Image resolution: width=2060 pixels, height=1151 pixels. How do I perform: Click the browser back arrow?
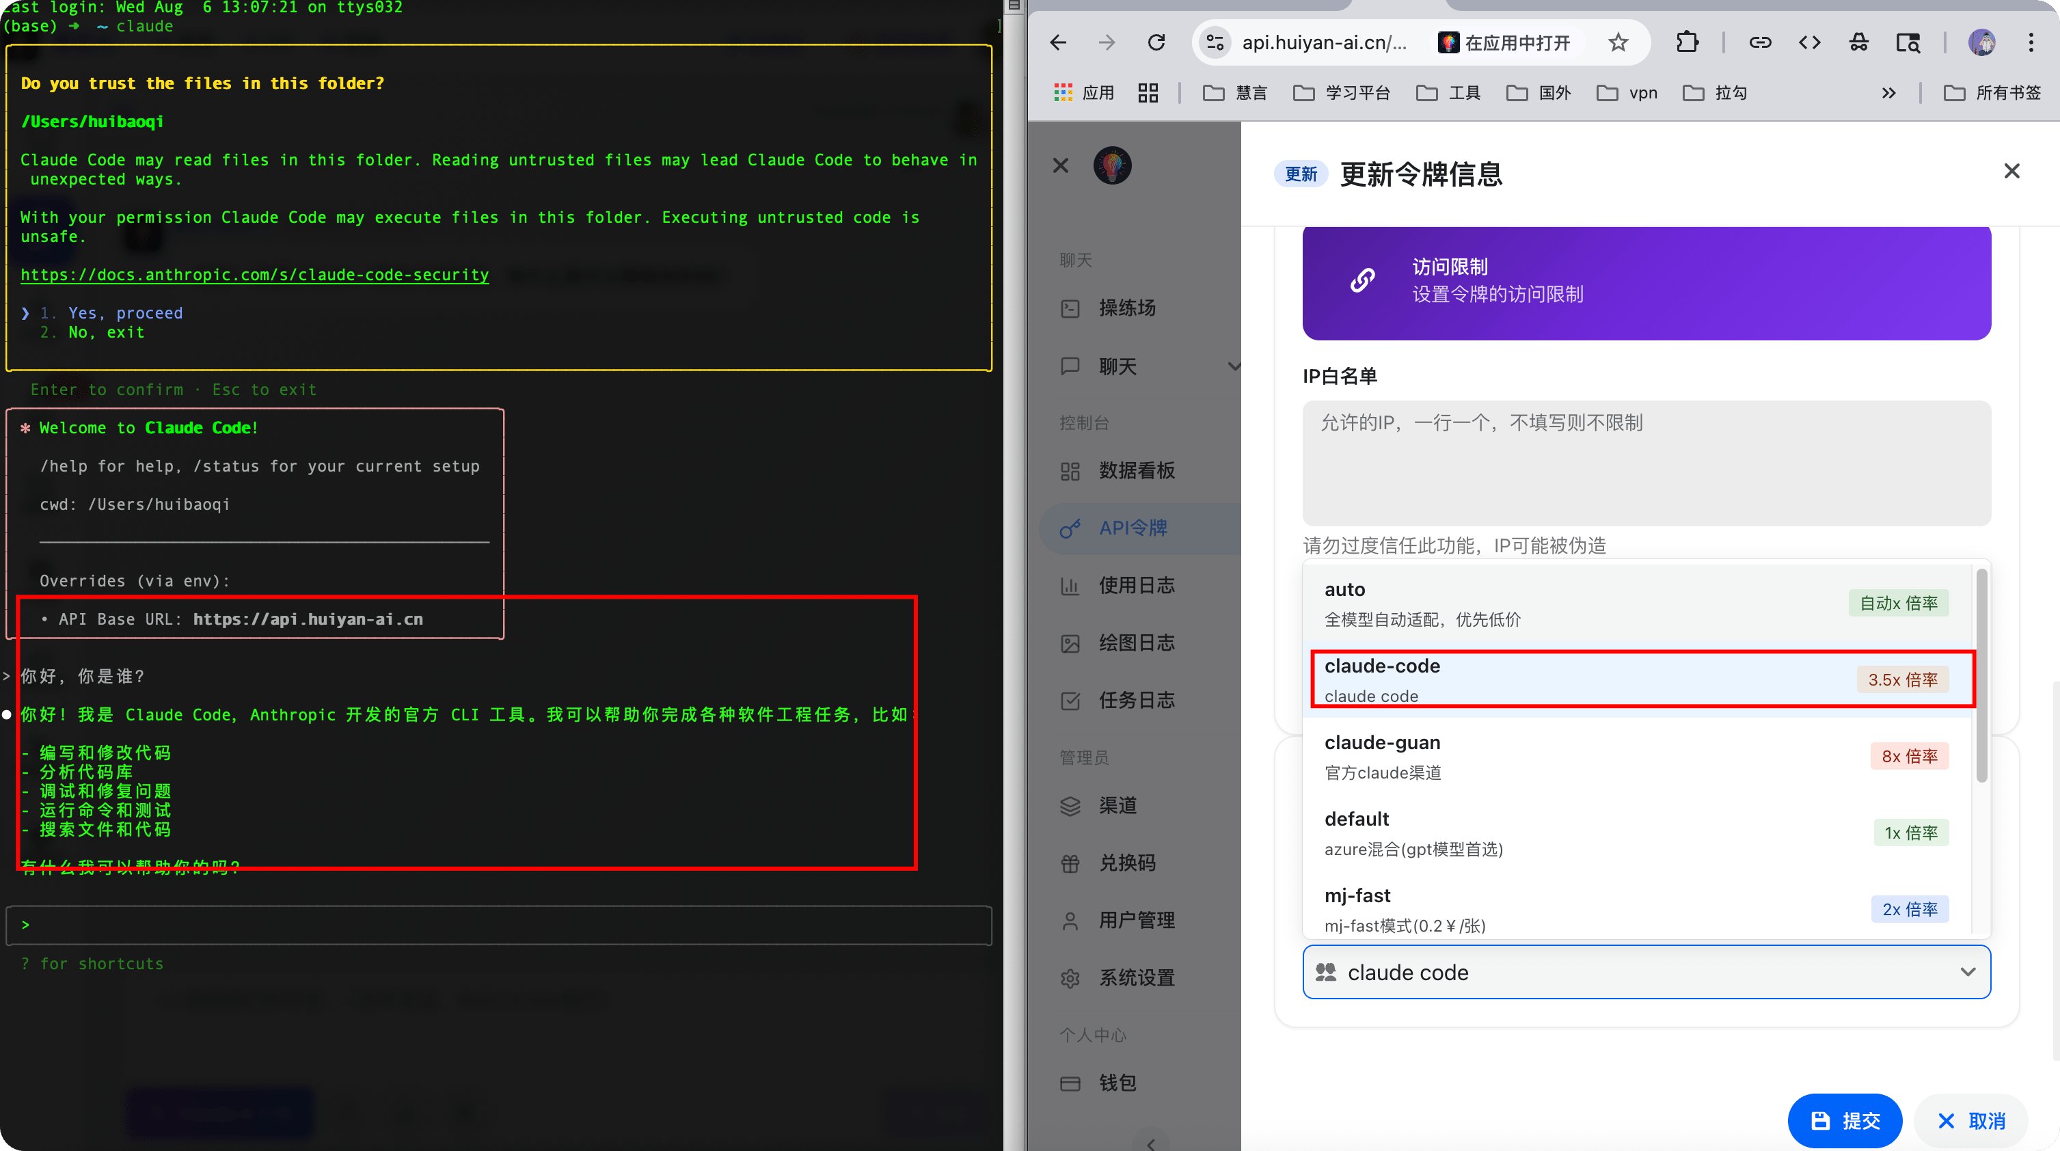click(x=1058, y=42)
